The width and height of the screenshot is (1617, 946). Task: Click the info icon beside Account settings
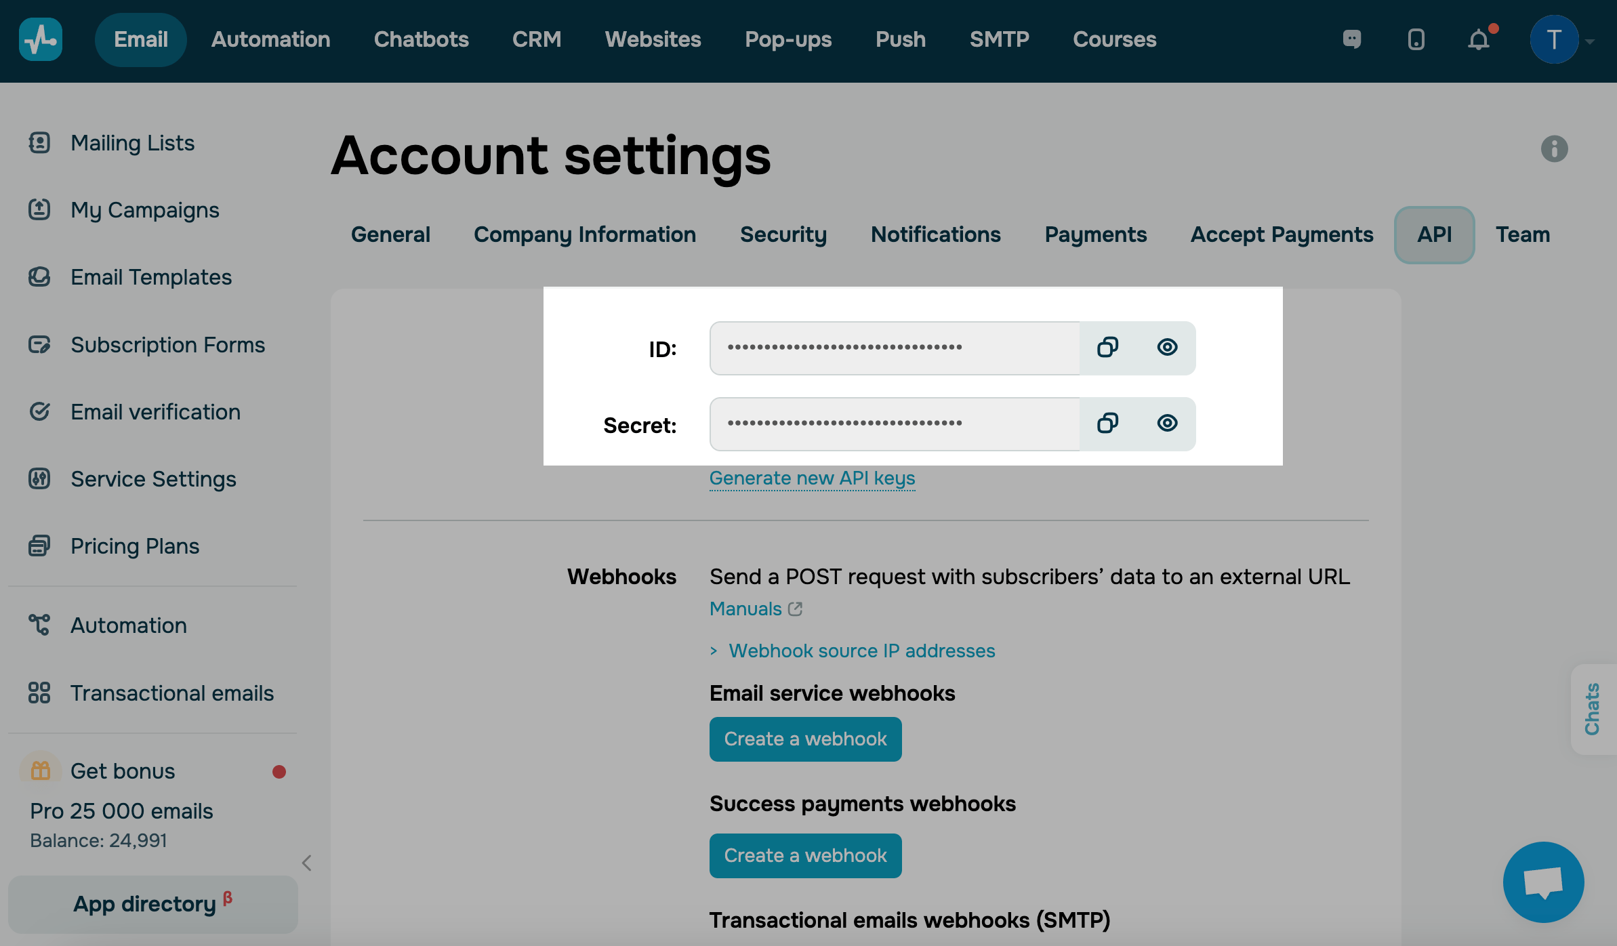1554,149
